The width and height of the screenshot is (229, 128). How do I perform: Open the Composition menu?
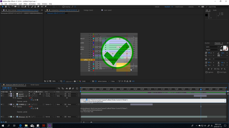13,4
